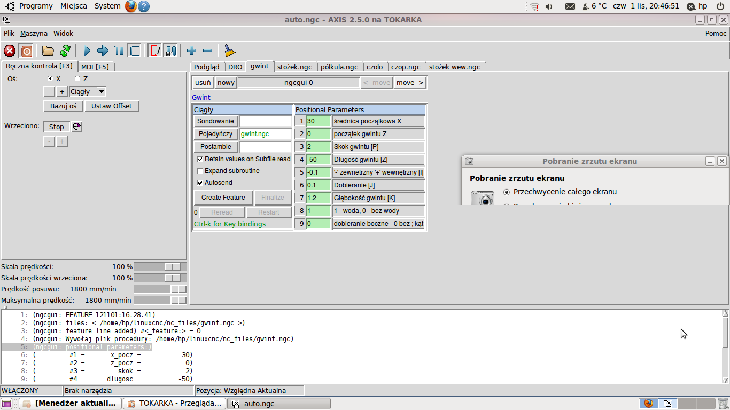Open wireless network indicator
Screen dimensions: 730x410
point(534,6)
